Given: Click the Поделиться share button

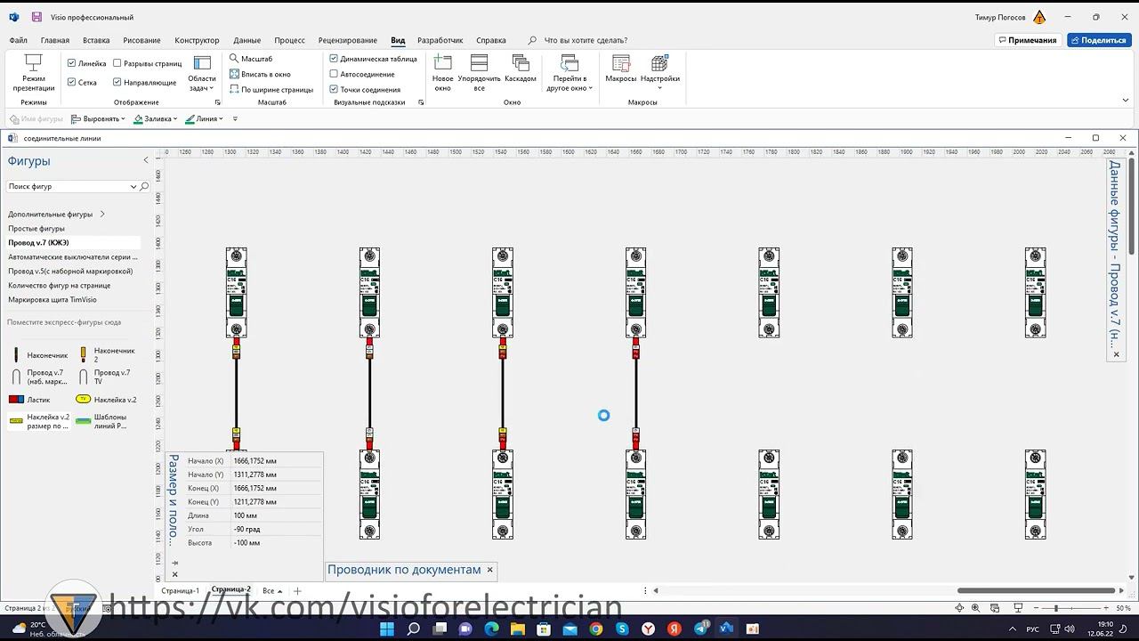Looking at the screenshot, I should (x=1099, y=40).
